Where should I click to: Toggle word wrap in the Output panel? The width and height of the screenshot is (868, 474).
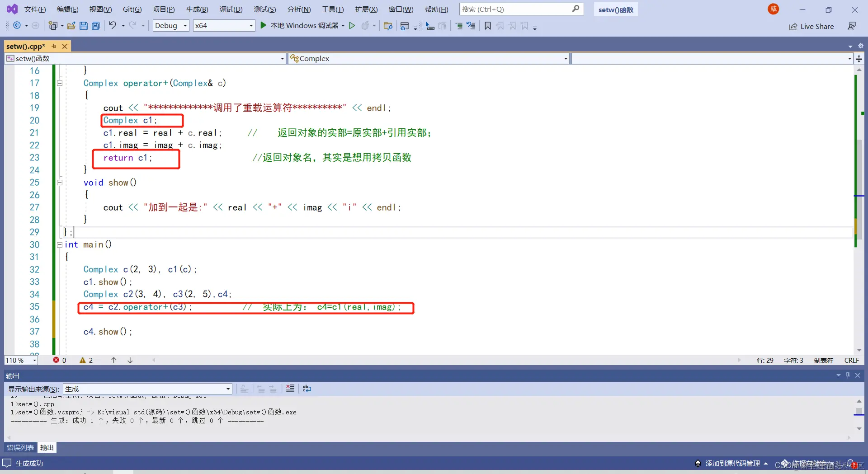tap(307, 389)
